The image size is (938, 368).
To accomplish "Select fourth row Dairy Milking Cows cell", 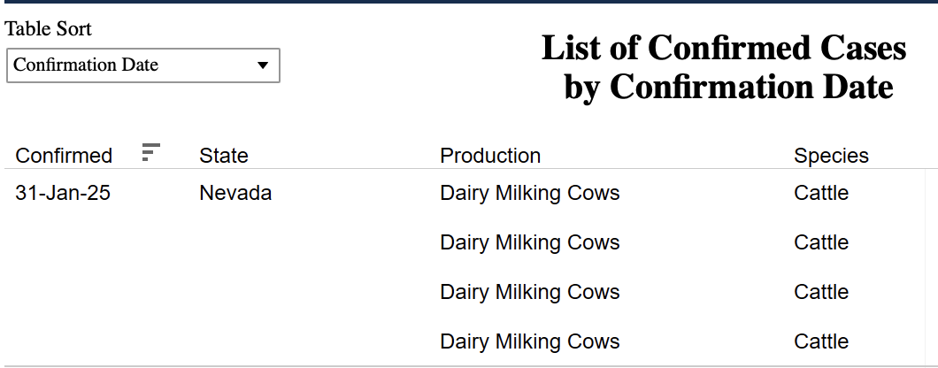I will tap(529, 341).
